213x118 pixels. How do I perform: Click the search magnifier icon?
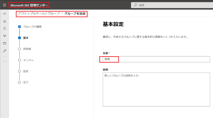(136, 5)
